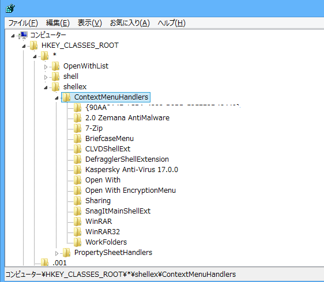Screen dimensions: 324x282
Task: Click the Sharing folder icon
Action: tap(78, 201)
